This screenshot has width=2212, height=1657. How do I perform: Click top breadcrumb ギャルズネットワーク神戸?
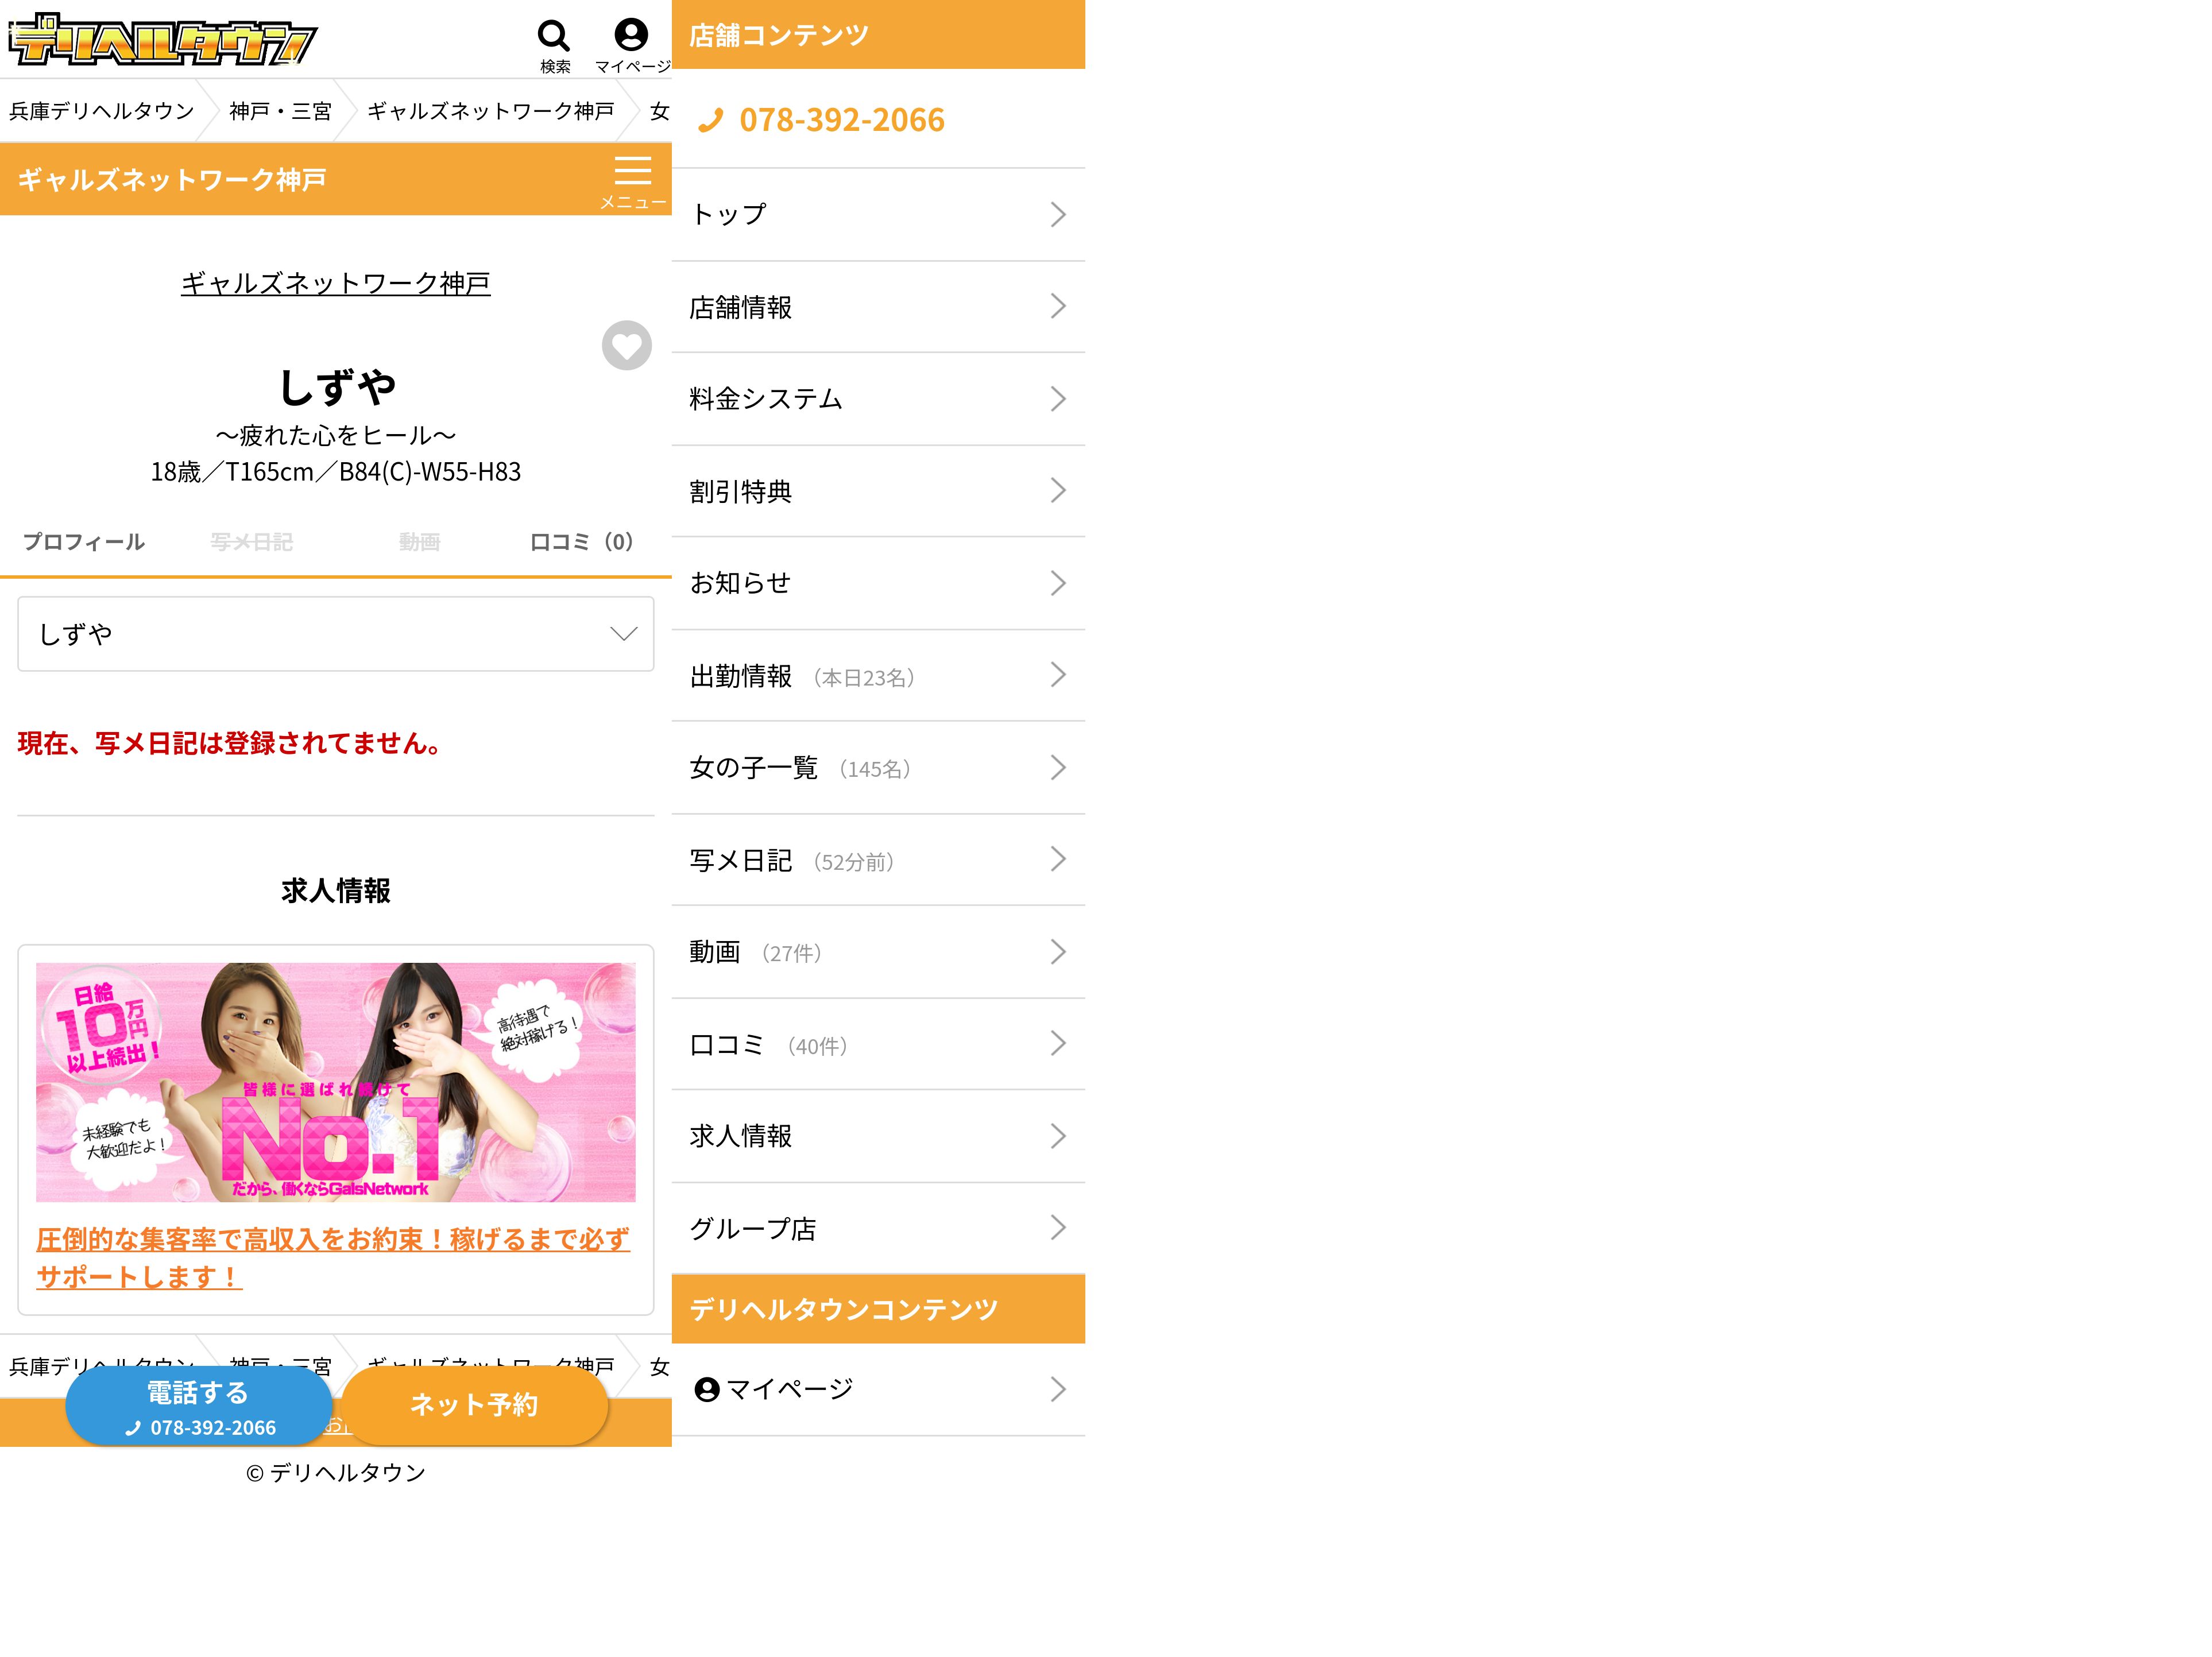[491, 111]
